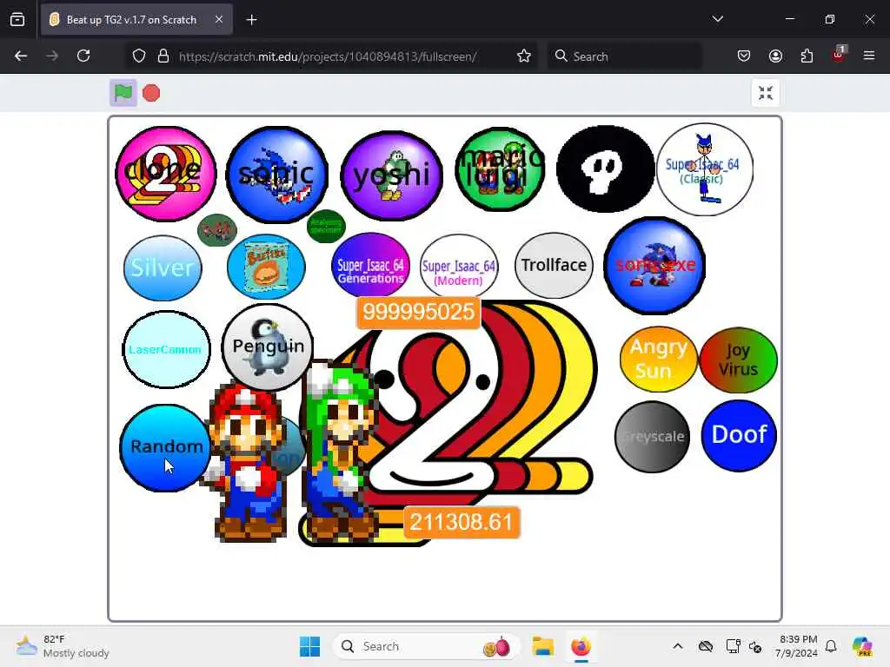Pick the Silver character bubble
The width and height of the screenshot is (890, 667).
(x=163, y=267)
